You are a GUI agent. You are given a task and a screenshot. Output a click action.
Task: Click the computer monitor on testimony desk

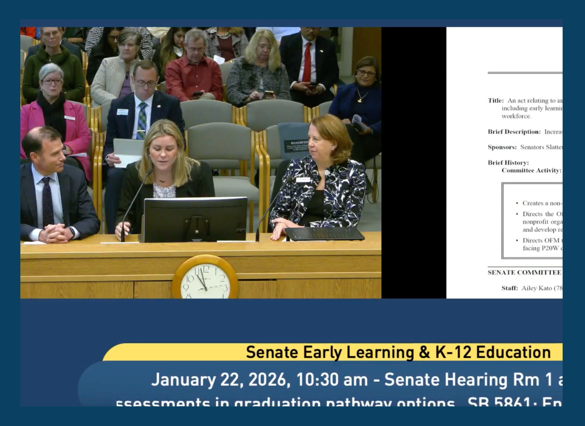pos(195,219)
